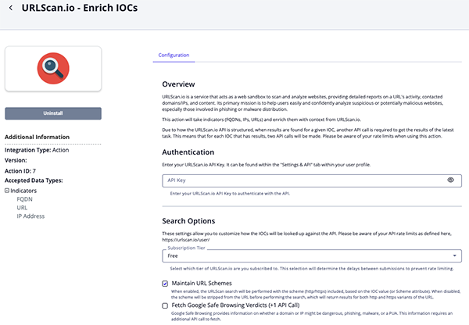Click the page title URLScan.io - Enrich IOCs
The height and width of the screenshot is (325, 469).
pos(80,8)
